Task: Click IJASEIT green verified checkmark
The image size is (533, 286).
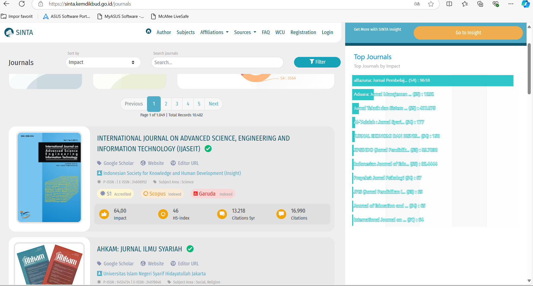Action: pos(208,149)
